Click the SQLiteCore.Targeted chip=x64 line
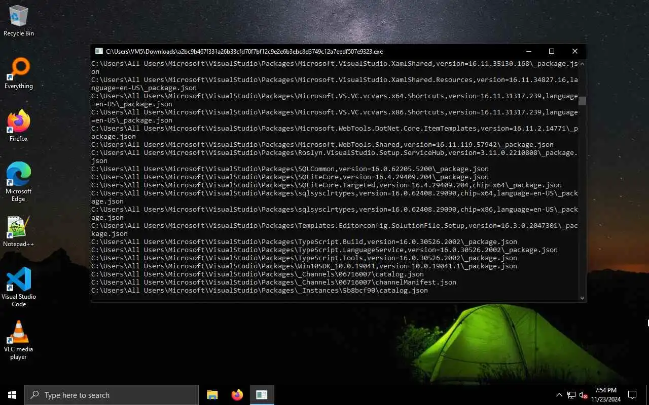Image resolution: width=649 pixels, height=405 pixels. click(327, 185)
